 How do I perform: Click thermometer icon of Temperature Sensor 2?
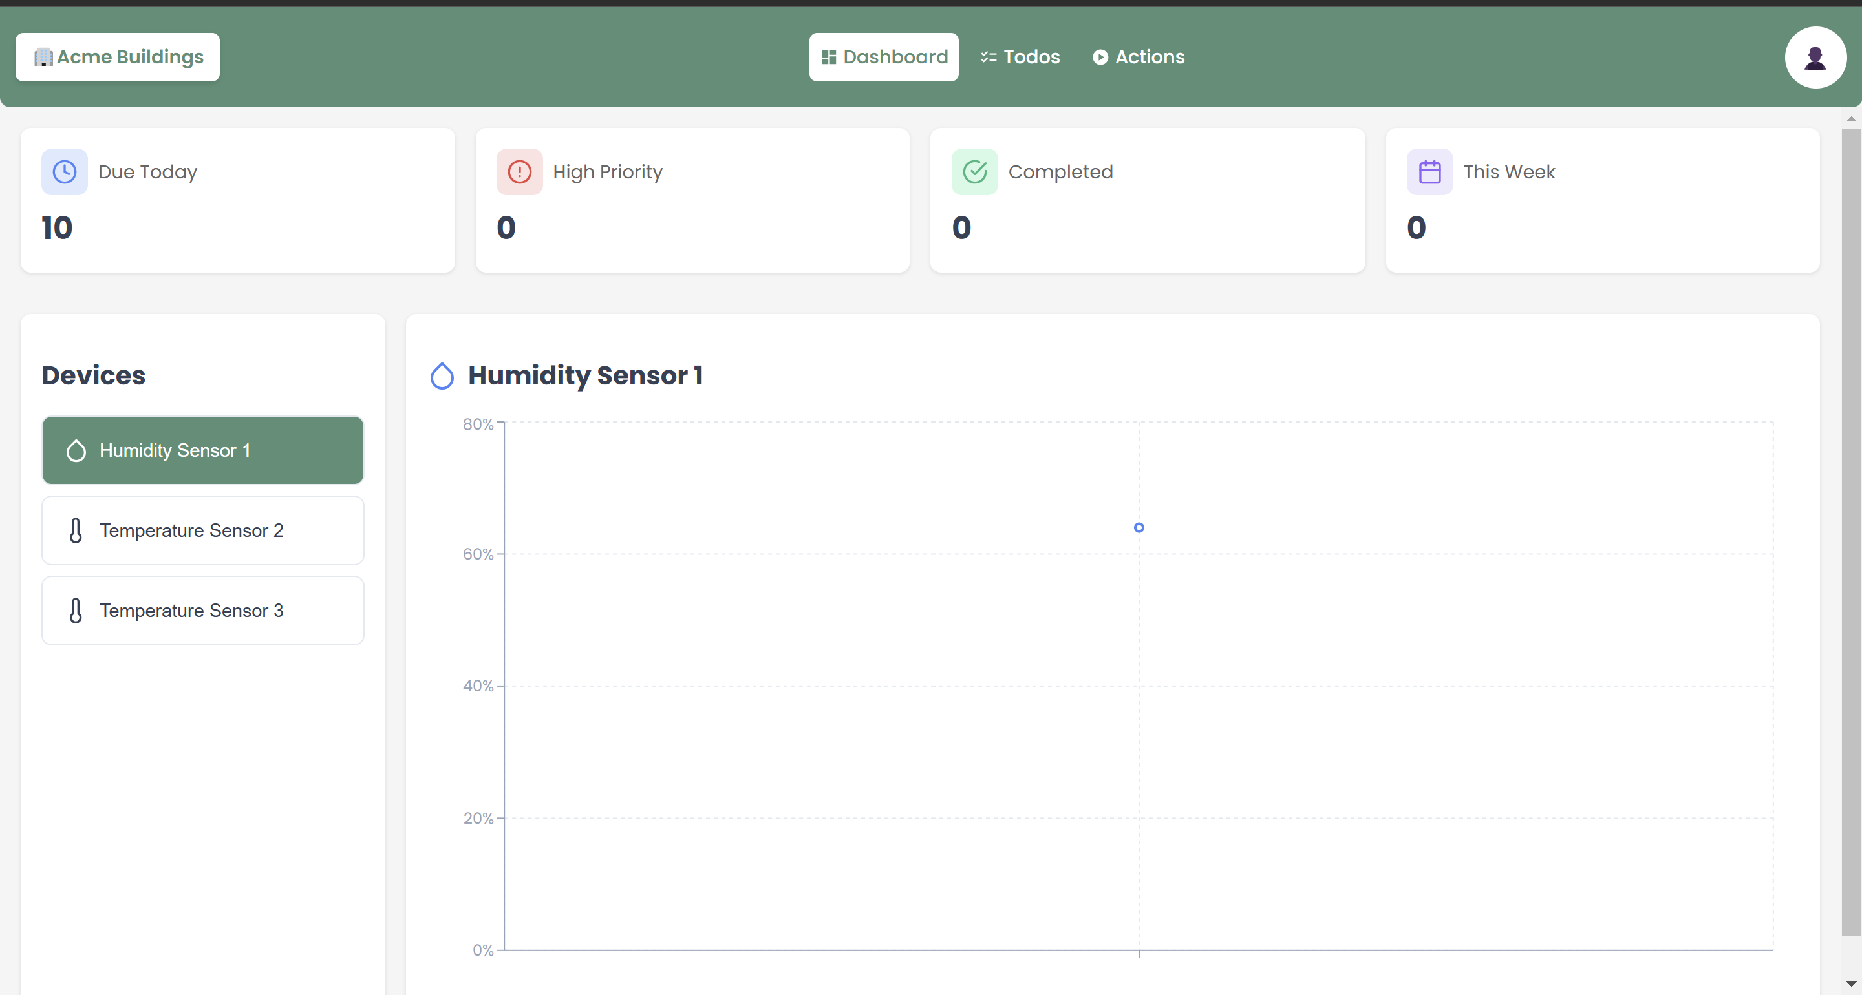click(76, 530)
